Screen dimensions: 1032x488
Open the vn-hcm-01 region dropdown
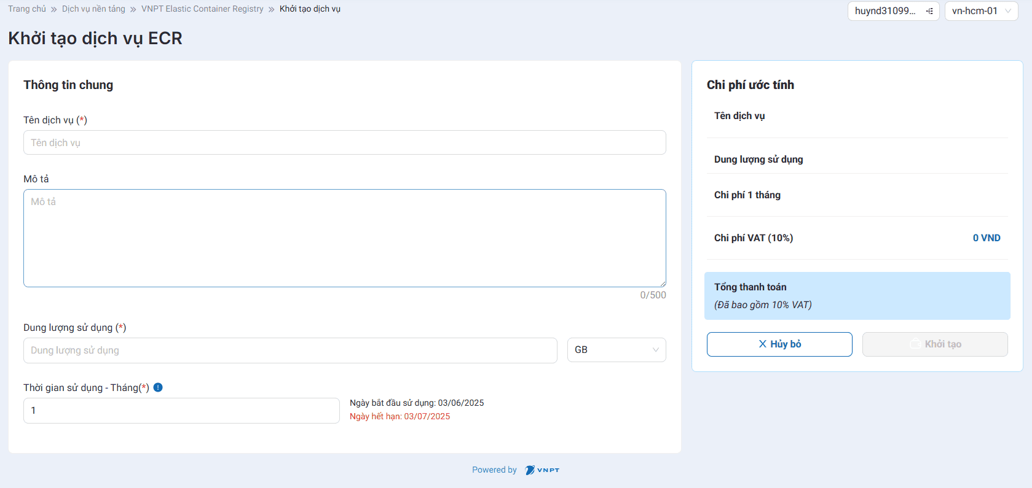(x=981, y=11)
